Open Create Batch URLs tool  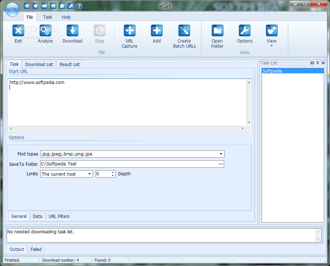coord(184,36)
